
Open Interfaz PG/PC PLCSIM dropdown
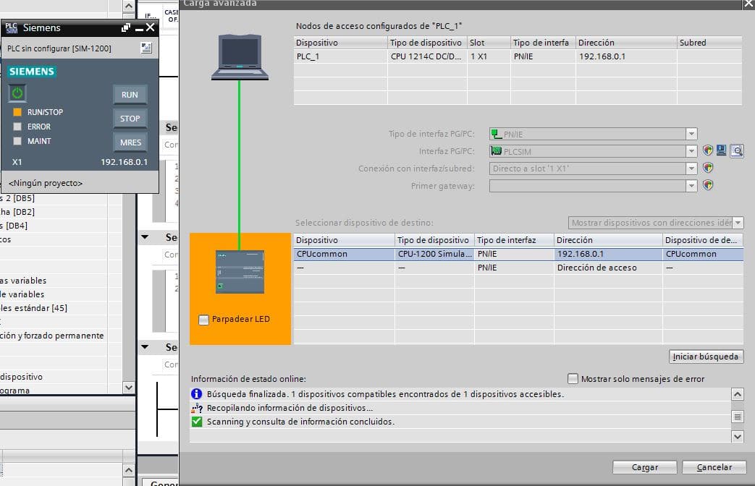click(x=691, y=151)
